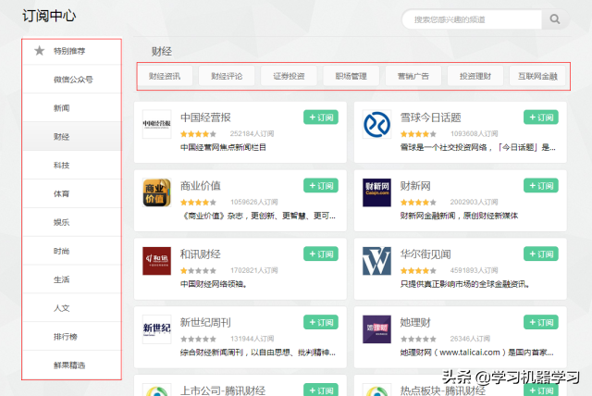Screen dimensions: 592x396
Task: Open the 雪球今日话题 channel title
Action: pyautogui.click(x=431, y=118)
